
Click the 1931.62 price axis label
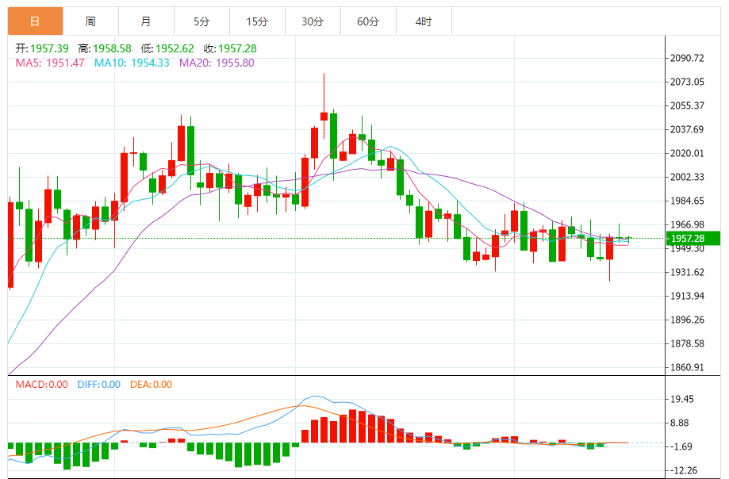tap(687, 272)
